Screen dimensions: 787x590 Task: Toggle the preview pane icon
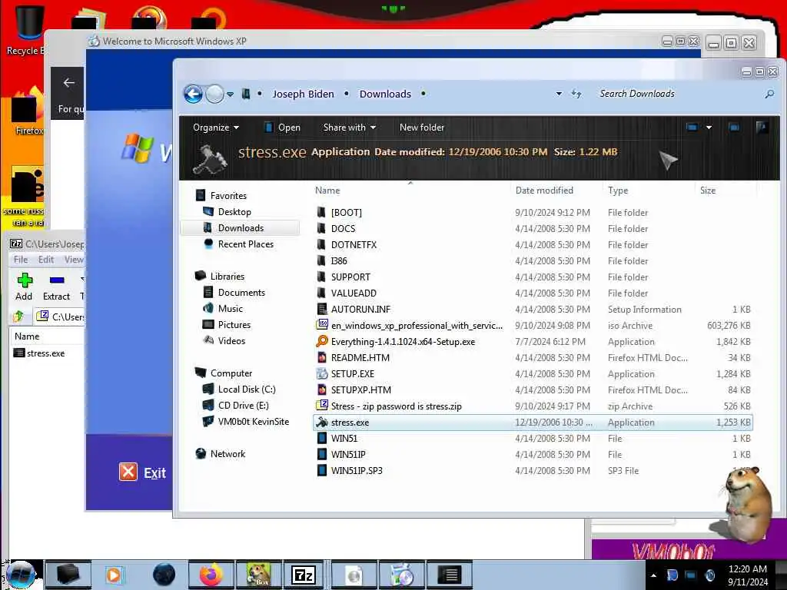coord(734,128)
